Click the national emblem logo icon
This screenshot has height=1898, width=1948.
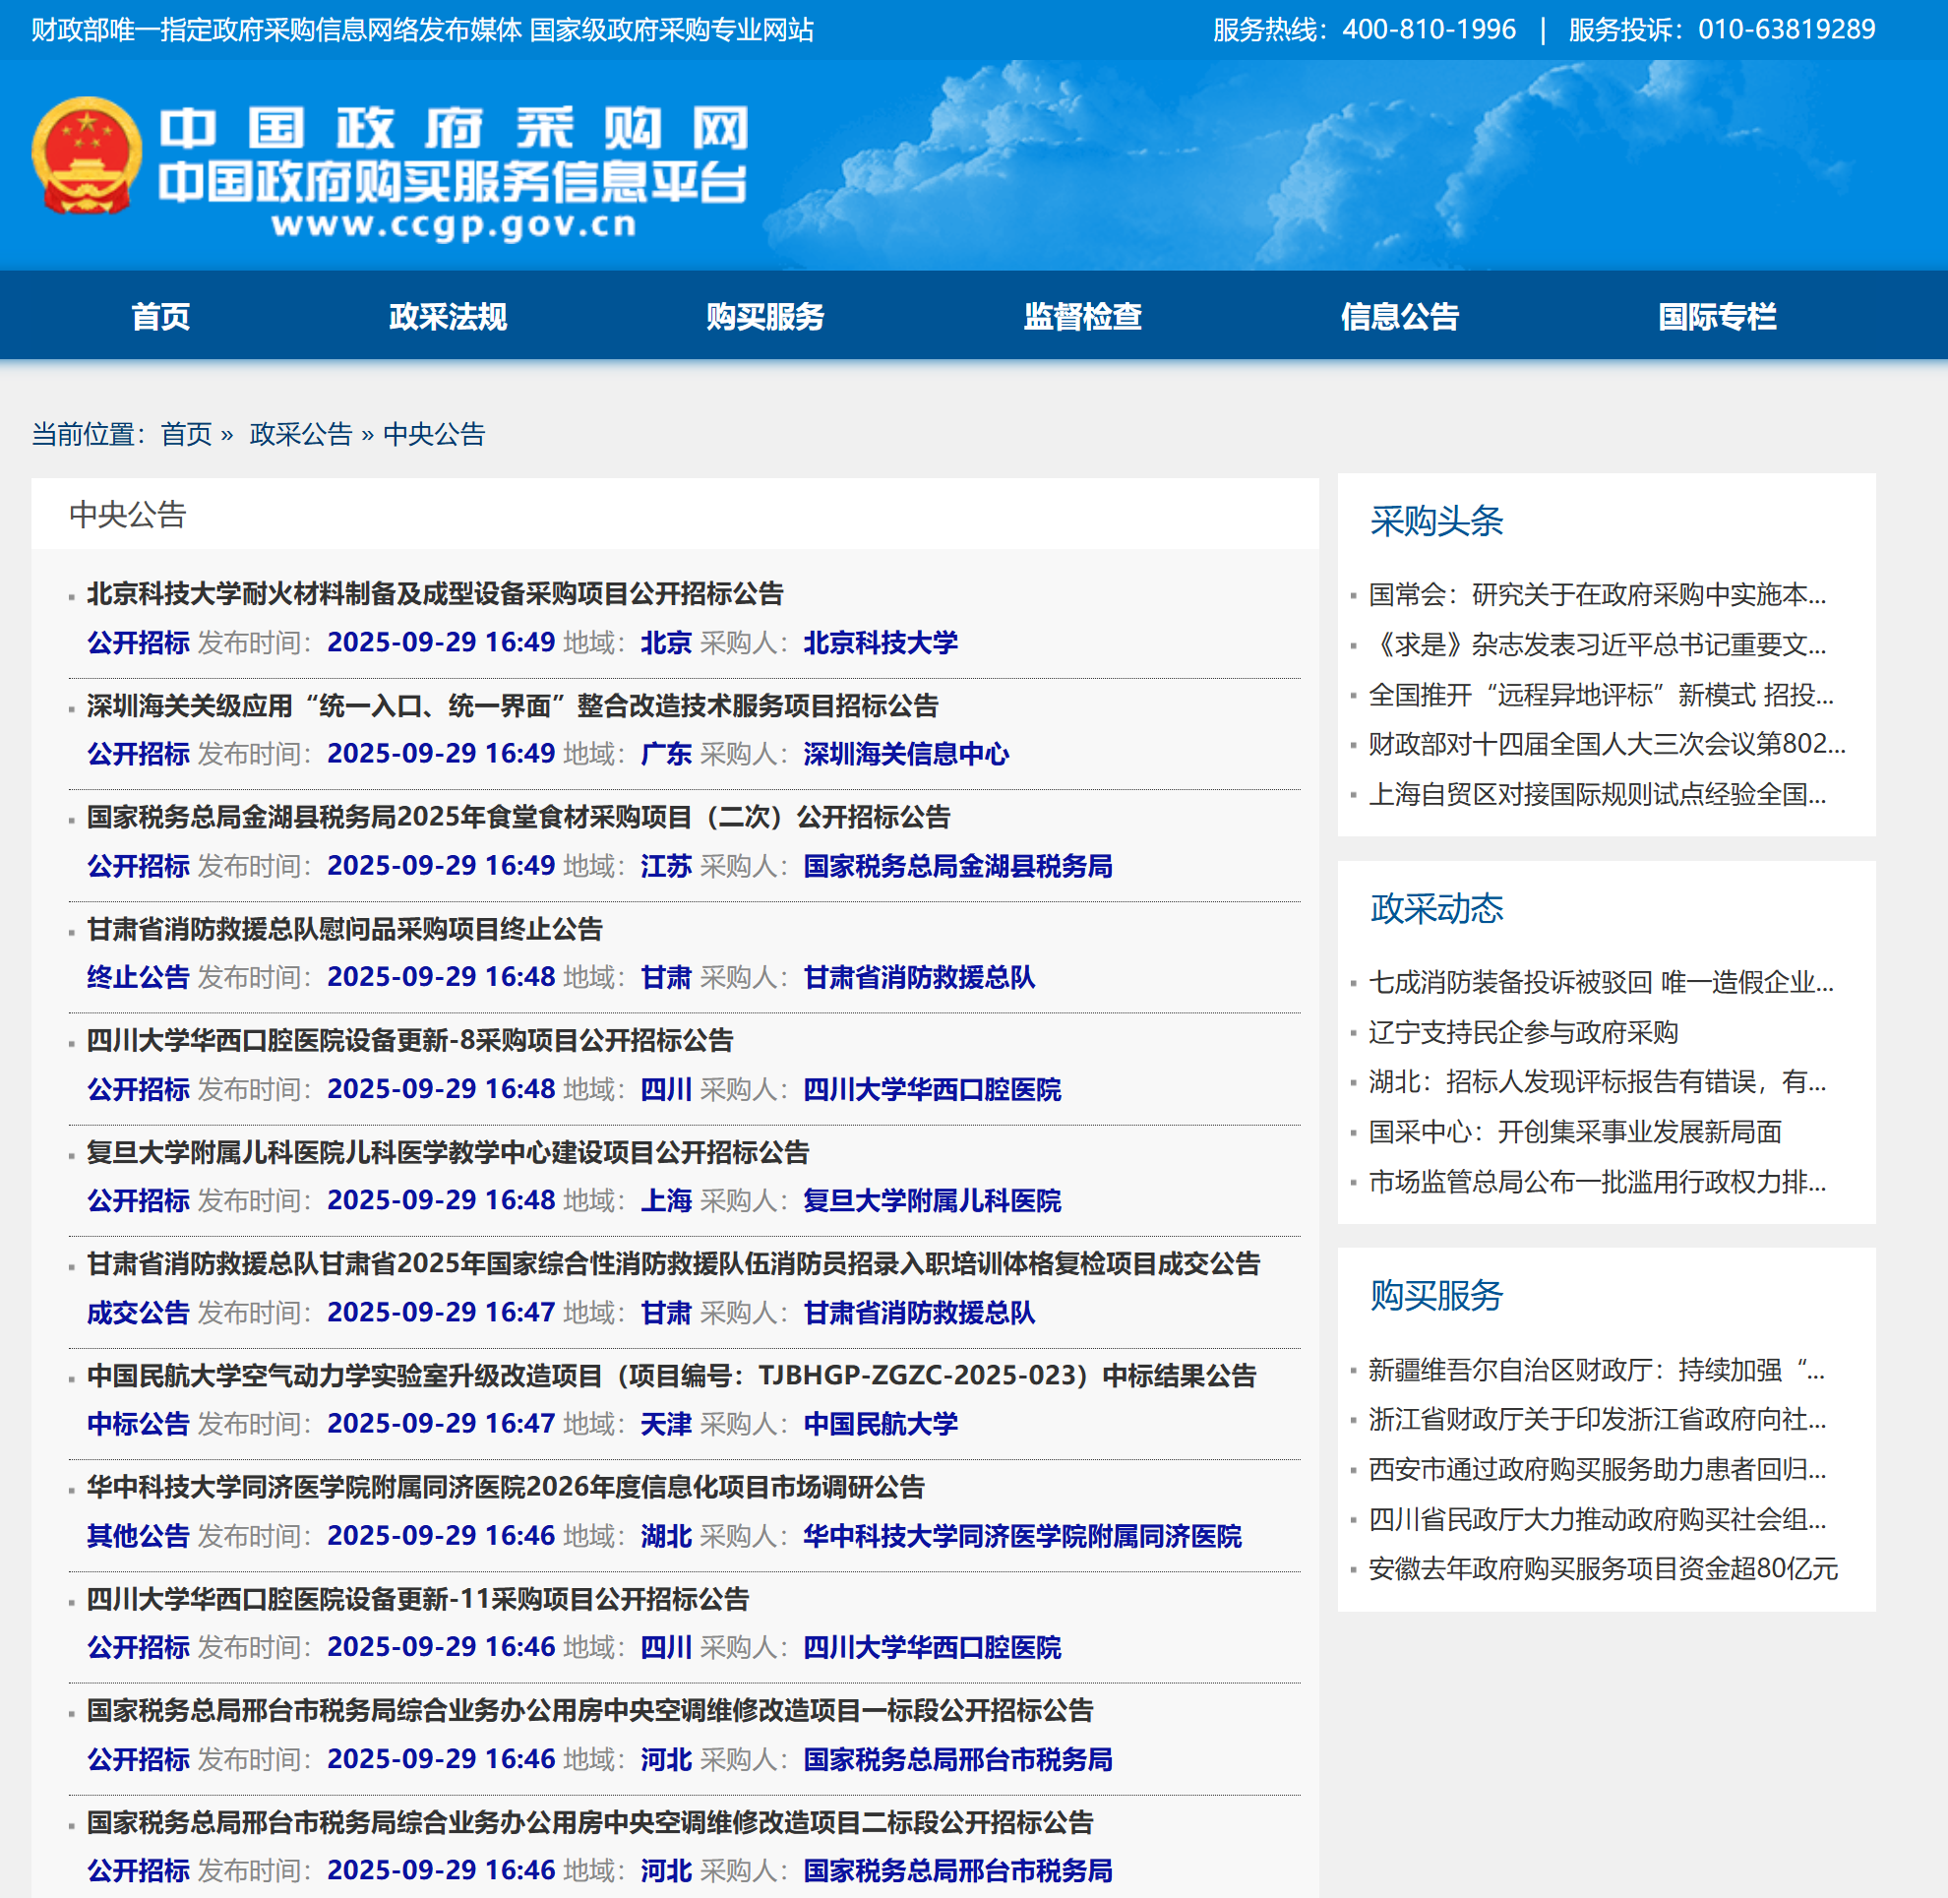click(x=86, y=154)
